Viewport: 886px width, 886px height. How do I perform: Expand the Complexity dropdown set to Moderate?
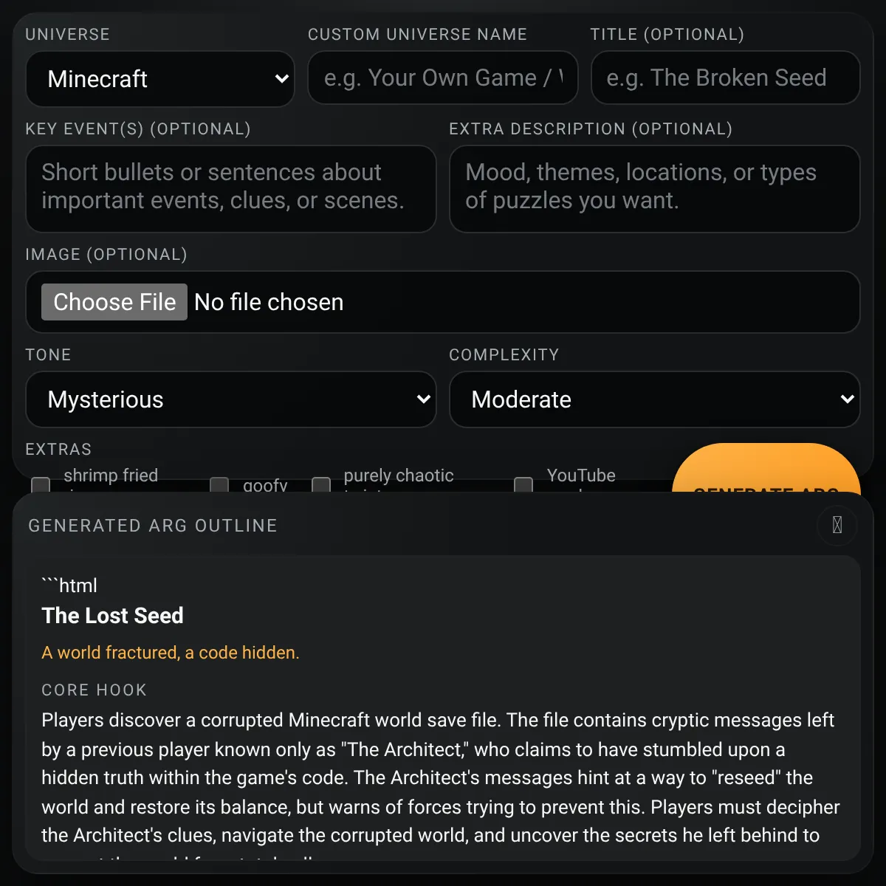tap(654, 399)
